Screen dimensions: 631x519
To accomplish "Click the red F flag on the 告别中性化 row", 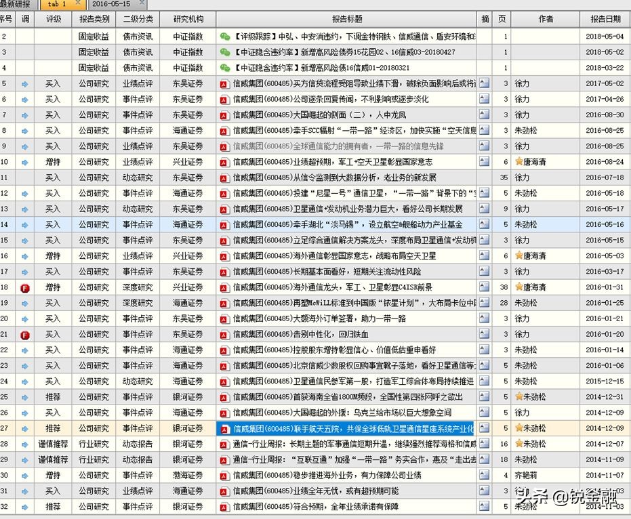I will click(x=25, y=334).
